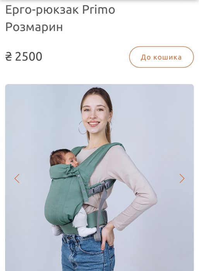
Task: Add the carrier to cart via До кошика
Action: pos(161,57)
